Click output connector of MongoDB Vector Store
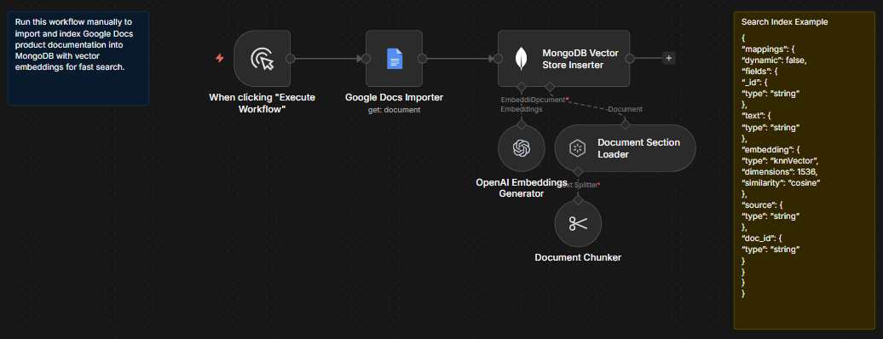Screen dimensions: 883x339 point(630,59)
